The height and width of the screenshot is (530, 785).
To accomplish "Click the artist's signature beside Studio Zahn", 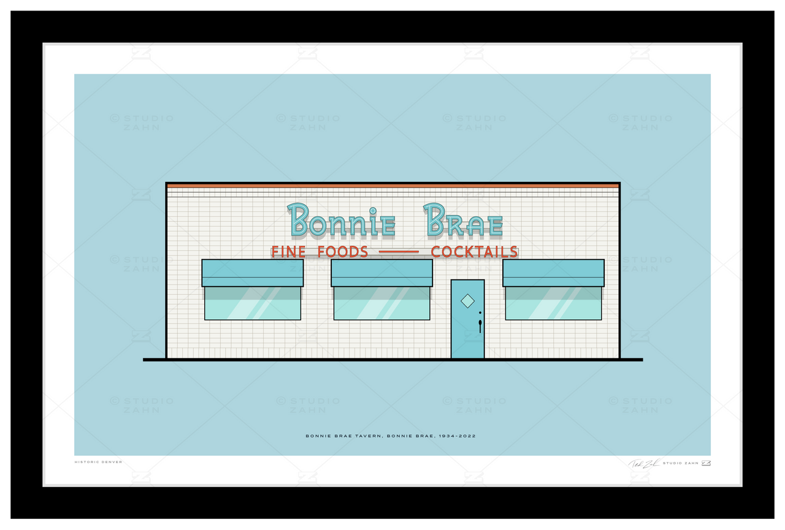I will (644, 463).
